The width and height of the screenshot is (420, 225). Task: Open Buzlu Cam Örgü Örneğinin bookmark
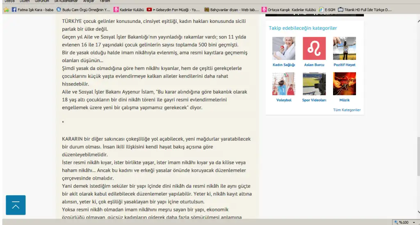pos(83,10)
